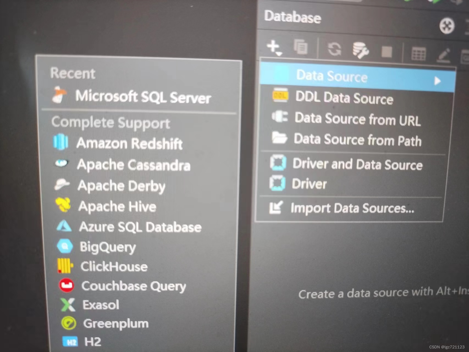Click the Couchbase red icon

pyautogui.click(x=67, y=285)
